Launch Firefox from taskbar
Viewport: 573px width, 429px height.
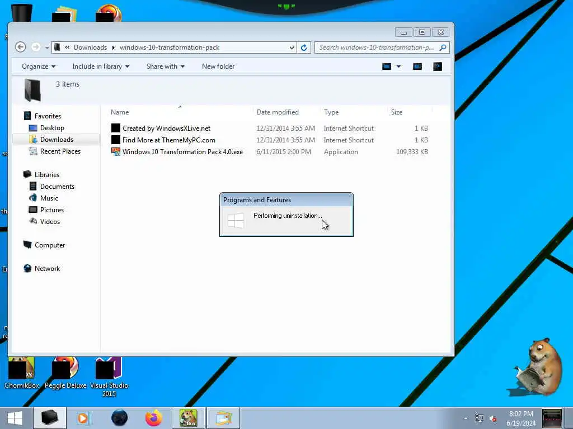(x=154, y=418)
